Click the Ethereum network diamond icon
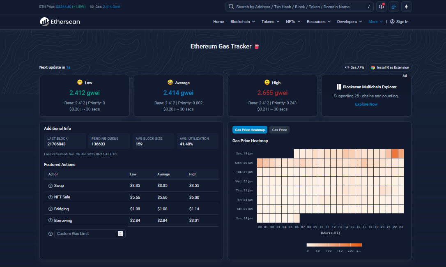Screen dimensions: 446x267 (406, 7)
